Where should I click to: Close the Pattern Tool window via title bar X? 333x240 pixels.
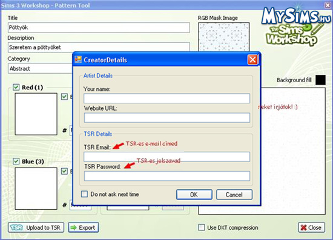(328, 5)
